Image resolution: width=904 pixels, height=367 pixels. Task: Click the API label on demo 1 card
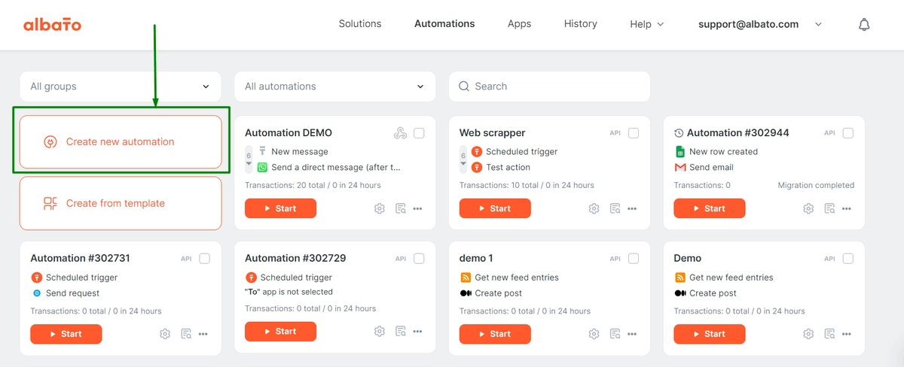(615, 259)
